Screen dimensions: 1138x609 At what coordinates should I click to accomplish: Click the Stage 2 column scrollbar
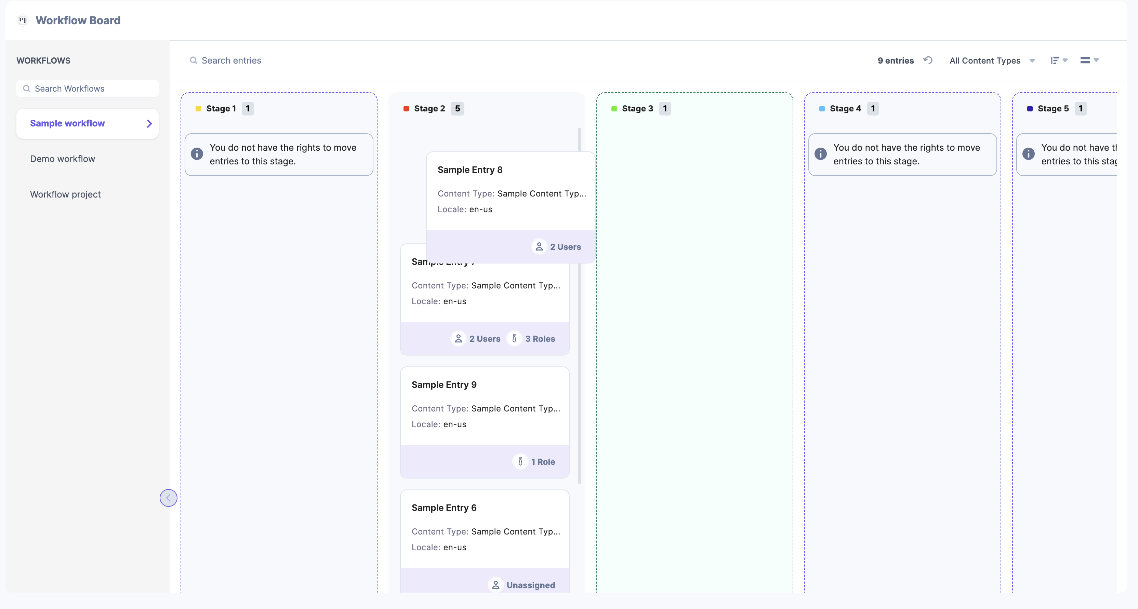[x=579, y=306]
